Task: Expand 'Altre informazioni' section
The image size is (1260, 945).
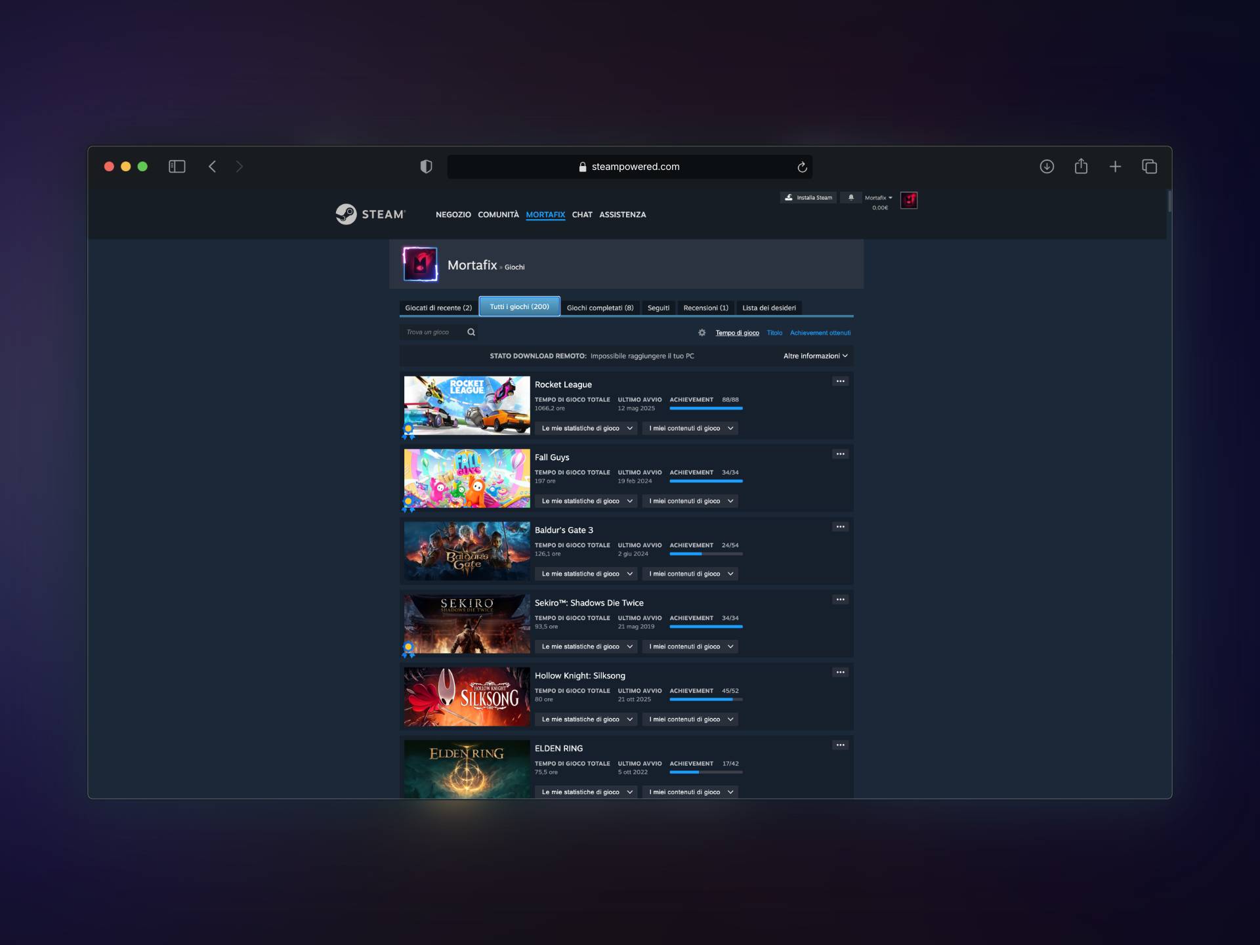Action: [816, 356]
